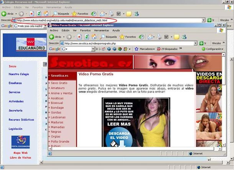Open the Legislación sidebar link
Screen dimensions: 234x170
click(x=15, y=129)
